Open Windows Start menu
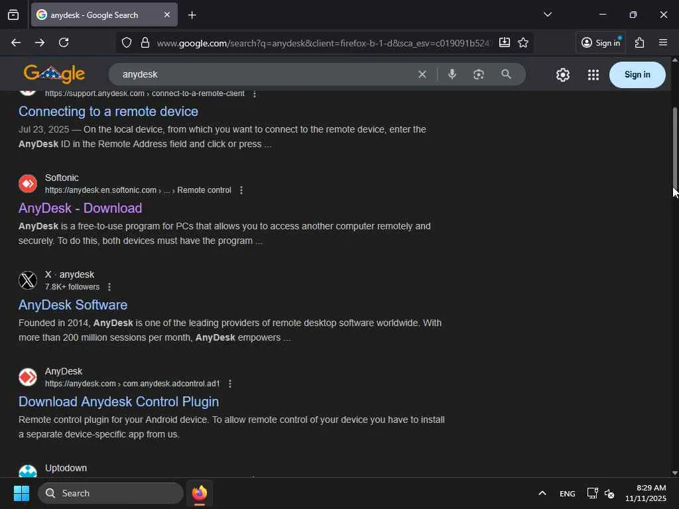Screen dimensions: 679x509 click(21, 493)
